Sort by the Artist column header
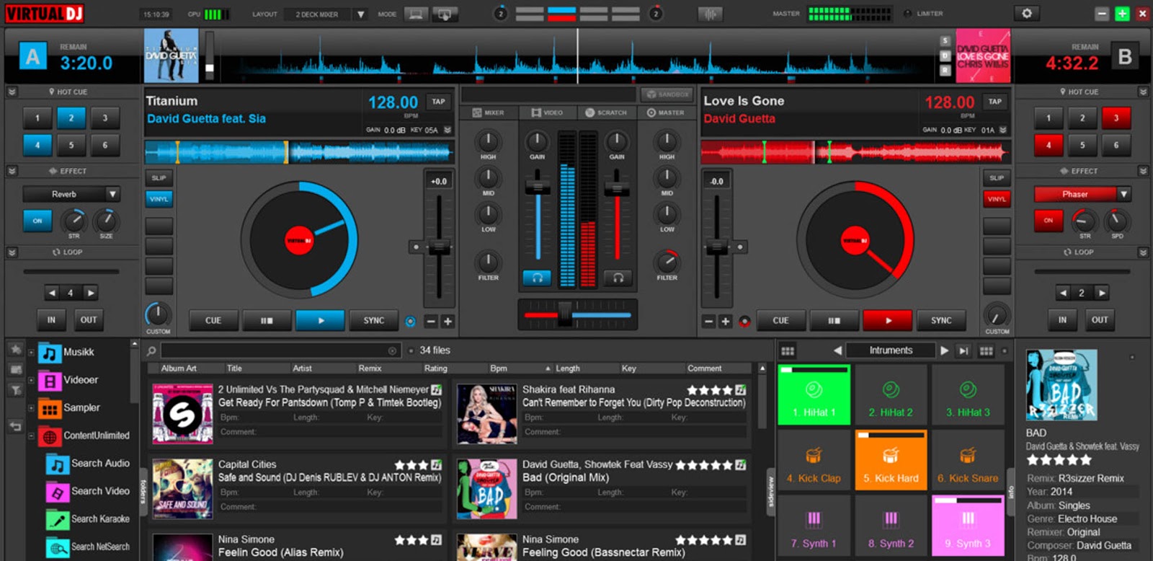The width and height of the screenshot is (1153, 561). coord(302,368)
